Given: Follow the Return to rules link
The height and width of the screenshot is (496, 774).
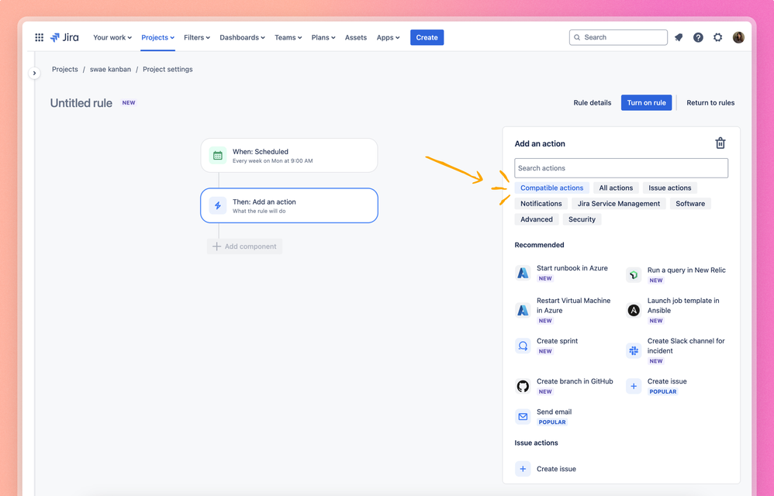Looking at the screenshot, I should pyautogui.click(x=710, y=102).
